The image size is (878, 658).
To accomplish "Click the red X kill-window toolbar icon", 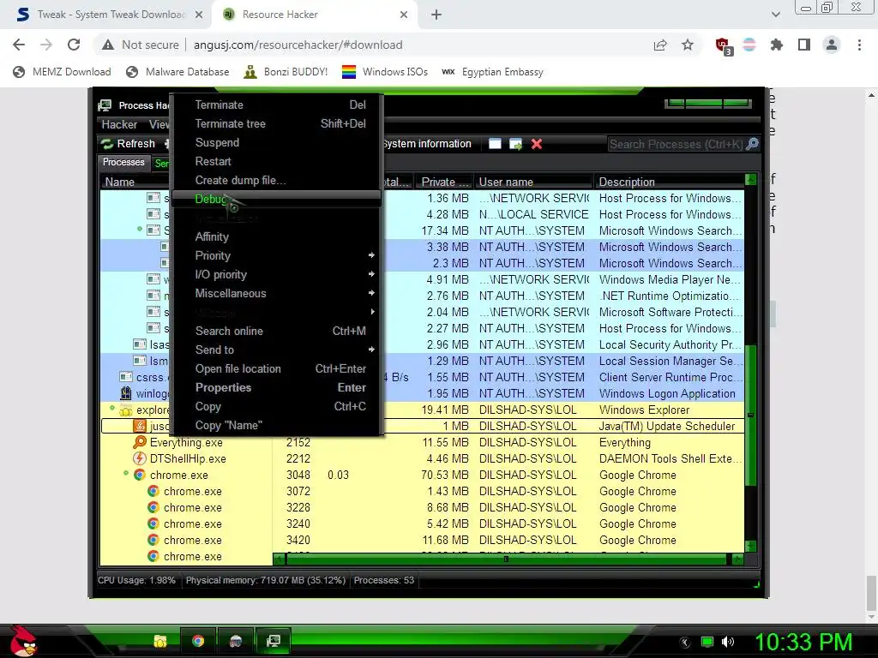I will (537, 144).
